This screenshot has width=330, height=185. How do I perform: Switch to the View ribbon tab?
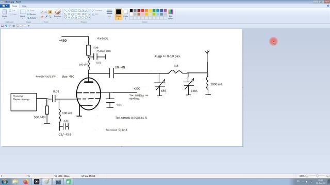(x=24, y=6)
